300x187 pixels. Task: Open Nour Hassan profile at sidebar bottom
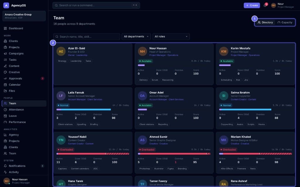pos(24,181)
